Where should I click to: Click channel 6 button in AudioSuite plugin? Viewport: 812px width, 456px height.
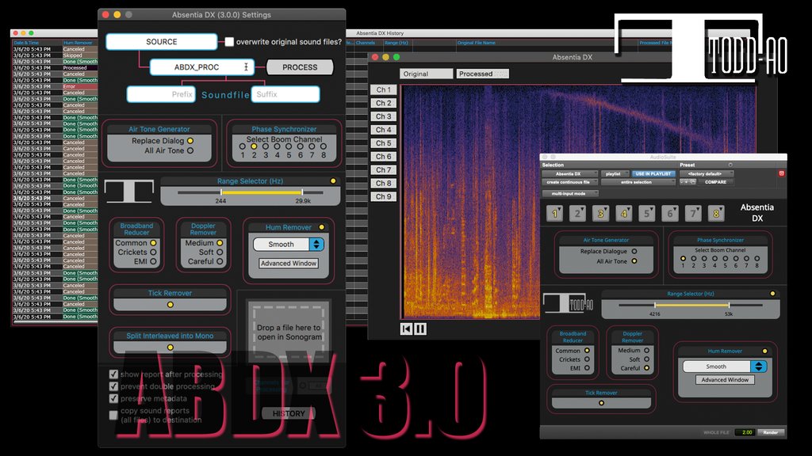[x=669, y=213]
